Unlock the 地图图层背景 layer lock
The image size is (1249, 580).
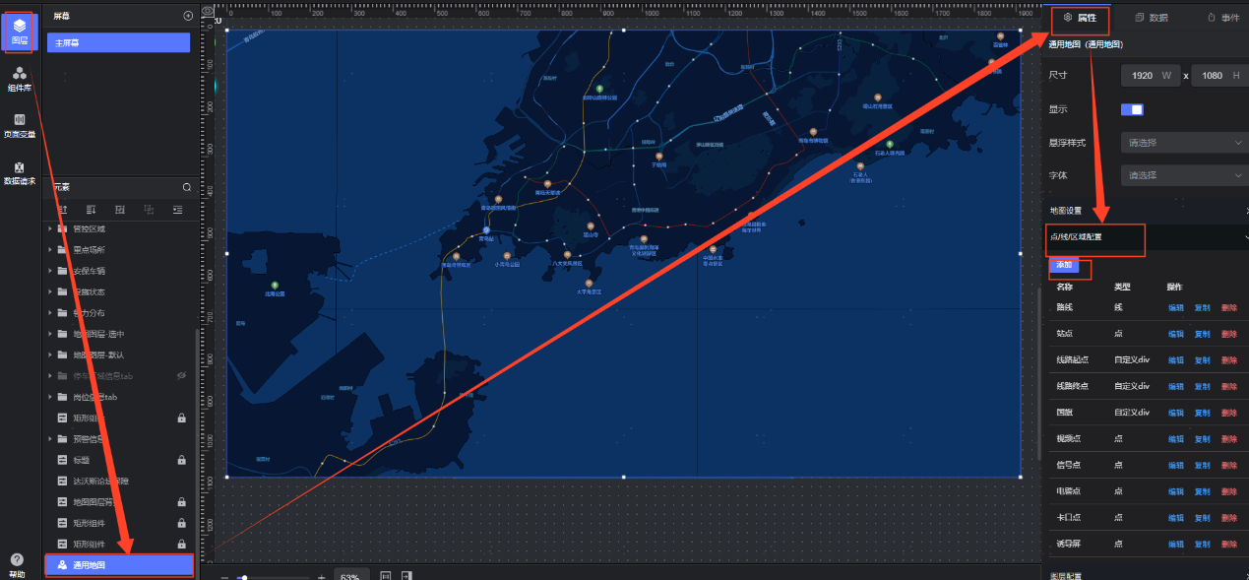tap(181, 502)
